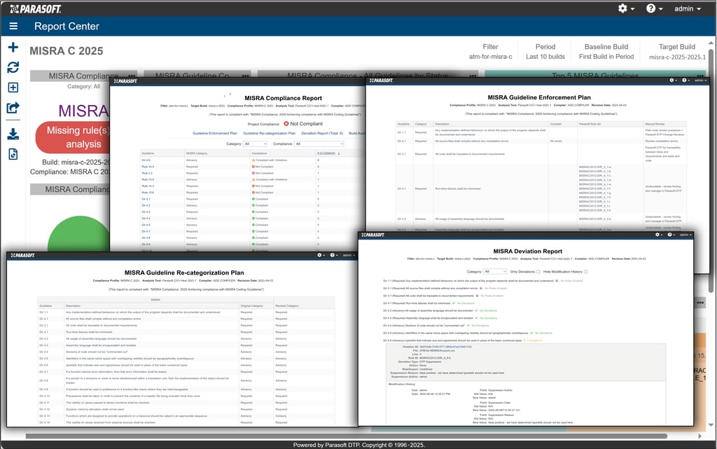Click the dashboard horizontal scrollbar
The image size is (717, 449).
(346, 436)
